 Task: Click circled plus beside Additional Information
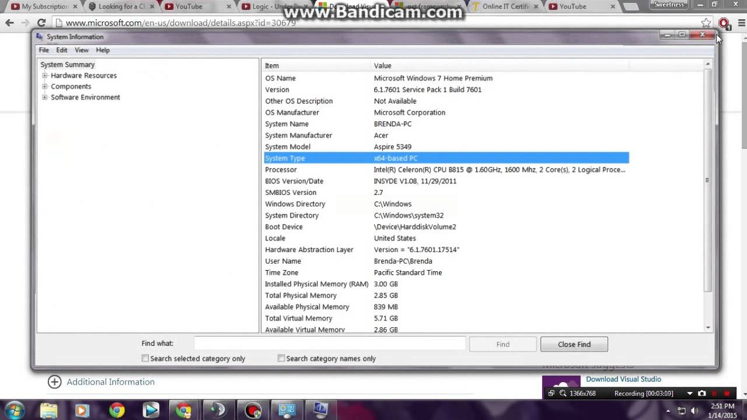coord(54,381)
